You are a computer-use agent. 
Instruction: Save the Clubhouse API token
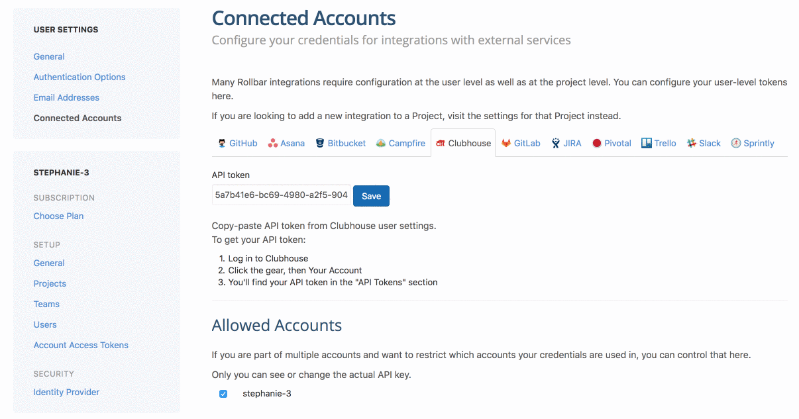[x=371, y=196]
